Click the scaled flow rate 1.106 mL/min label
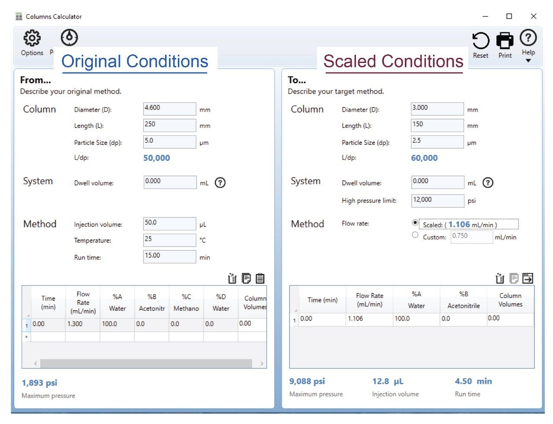 [x=469, y=224]
